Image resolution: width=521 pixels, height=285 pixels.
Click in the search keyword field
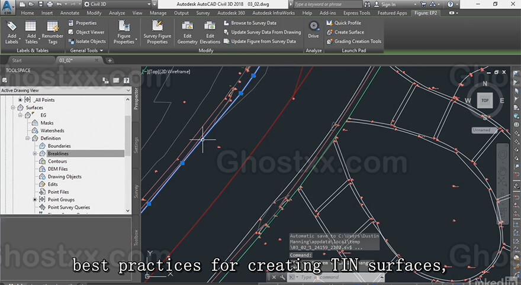click(327, 4)
